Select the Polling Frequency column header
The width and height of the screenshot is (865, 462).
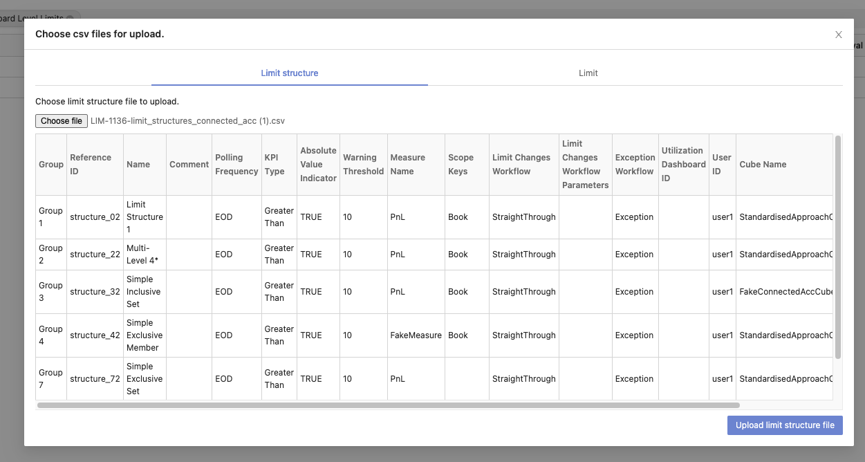click(x=236, y=165)
